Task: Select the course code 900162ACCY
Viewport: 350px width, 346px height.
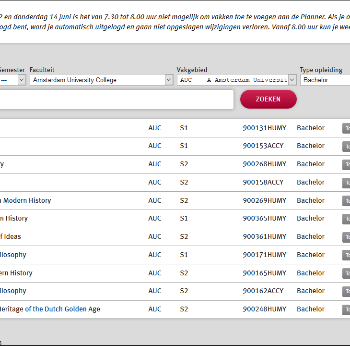Action: coord(263,291)
